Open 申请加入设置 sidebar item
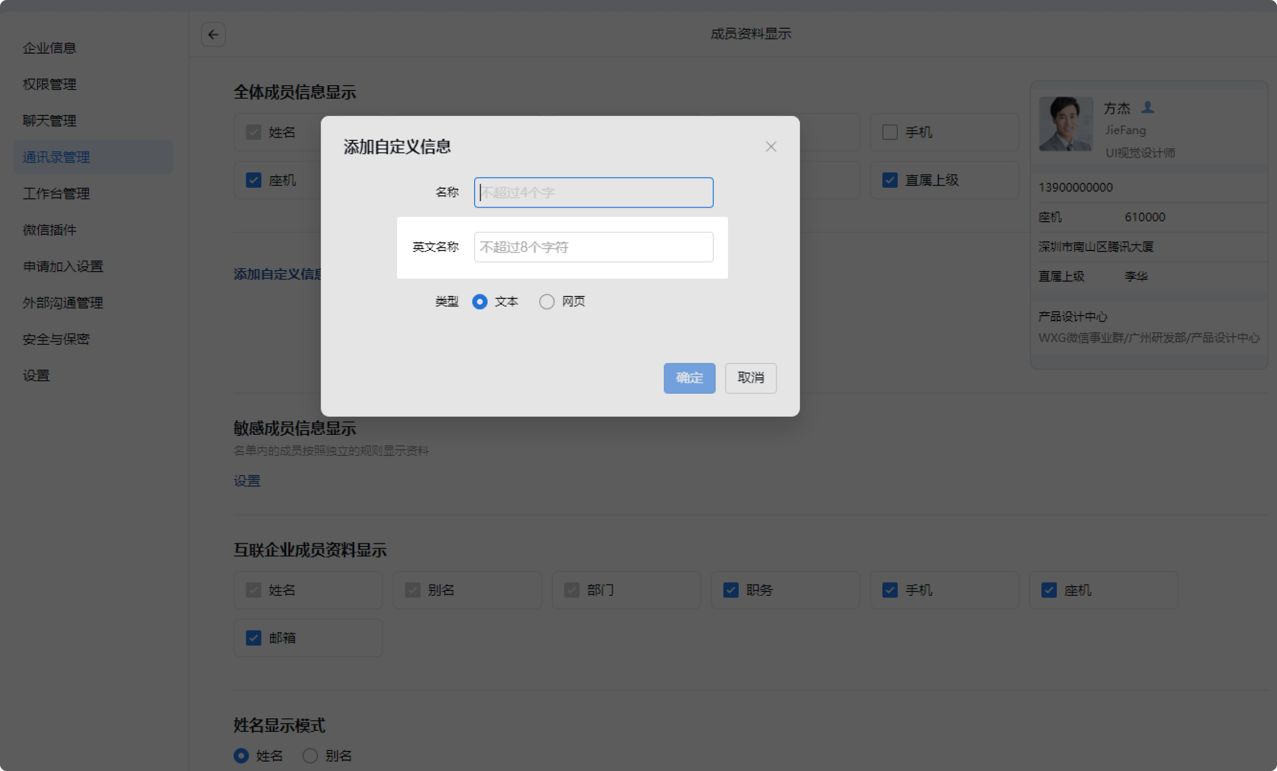The height and width of the screenshot is (771, 1277). pyautogui.click(x=63, y=266)
